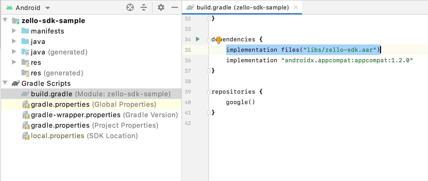Expand the manifests folder
Image resolution: width=428 pixels, height=181 pixels.
coord(14,31)
